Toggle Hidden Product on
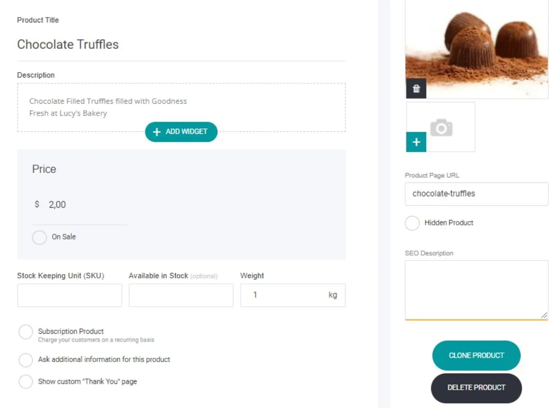Image resolution: width=558 pixels, height=408 pixels. 412,223
